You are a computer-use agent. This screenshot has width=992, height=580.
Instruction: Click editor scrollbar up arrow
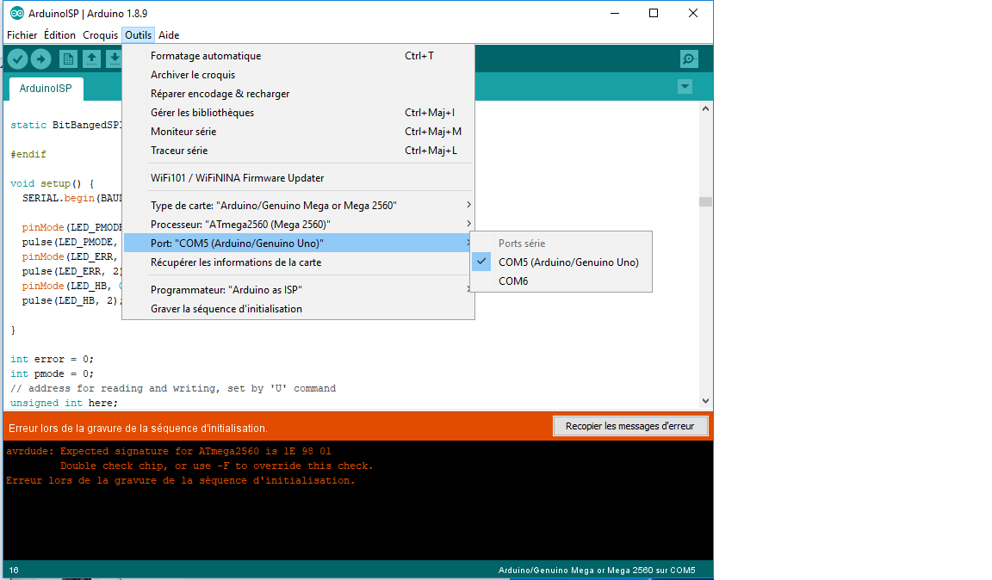[x=705, y=108]
